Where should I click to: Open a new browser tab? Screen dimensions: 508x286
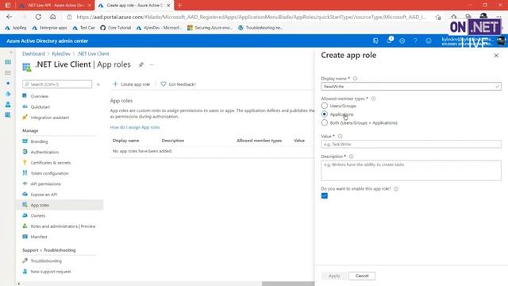(179, 6)
